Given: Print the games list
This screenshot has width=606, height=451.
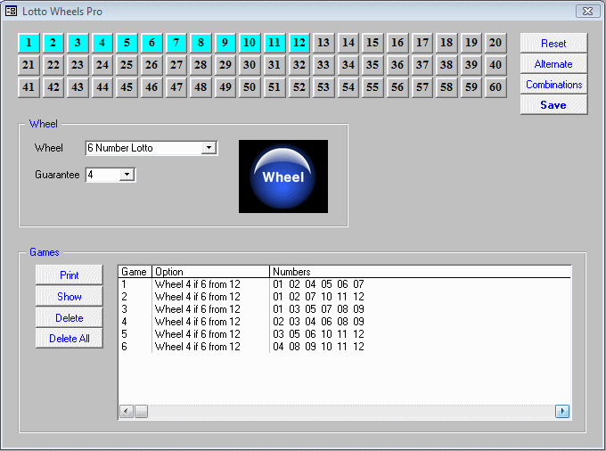Looking at the screenshot, I should [70, 275].
